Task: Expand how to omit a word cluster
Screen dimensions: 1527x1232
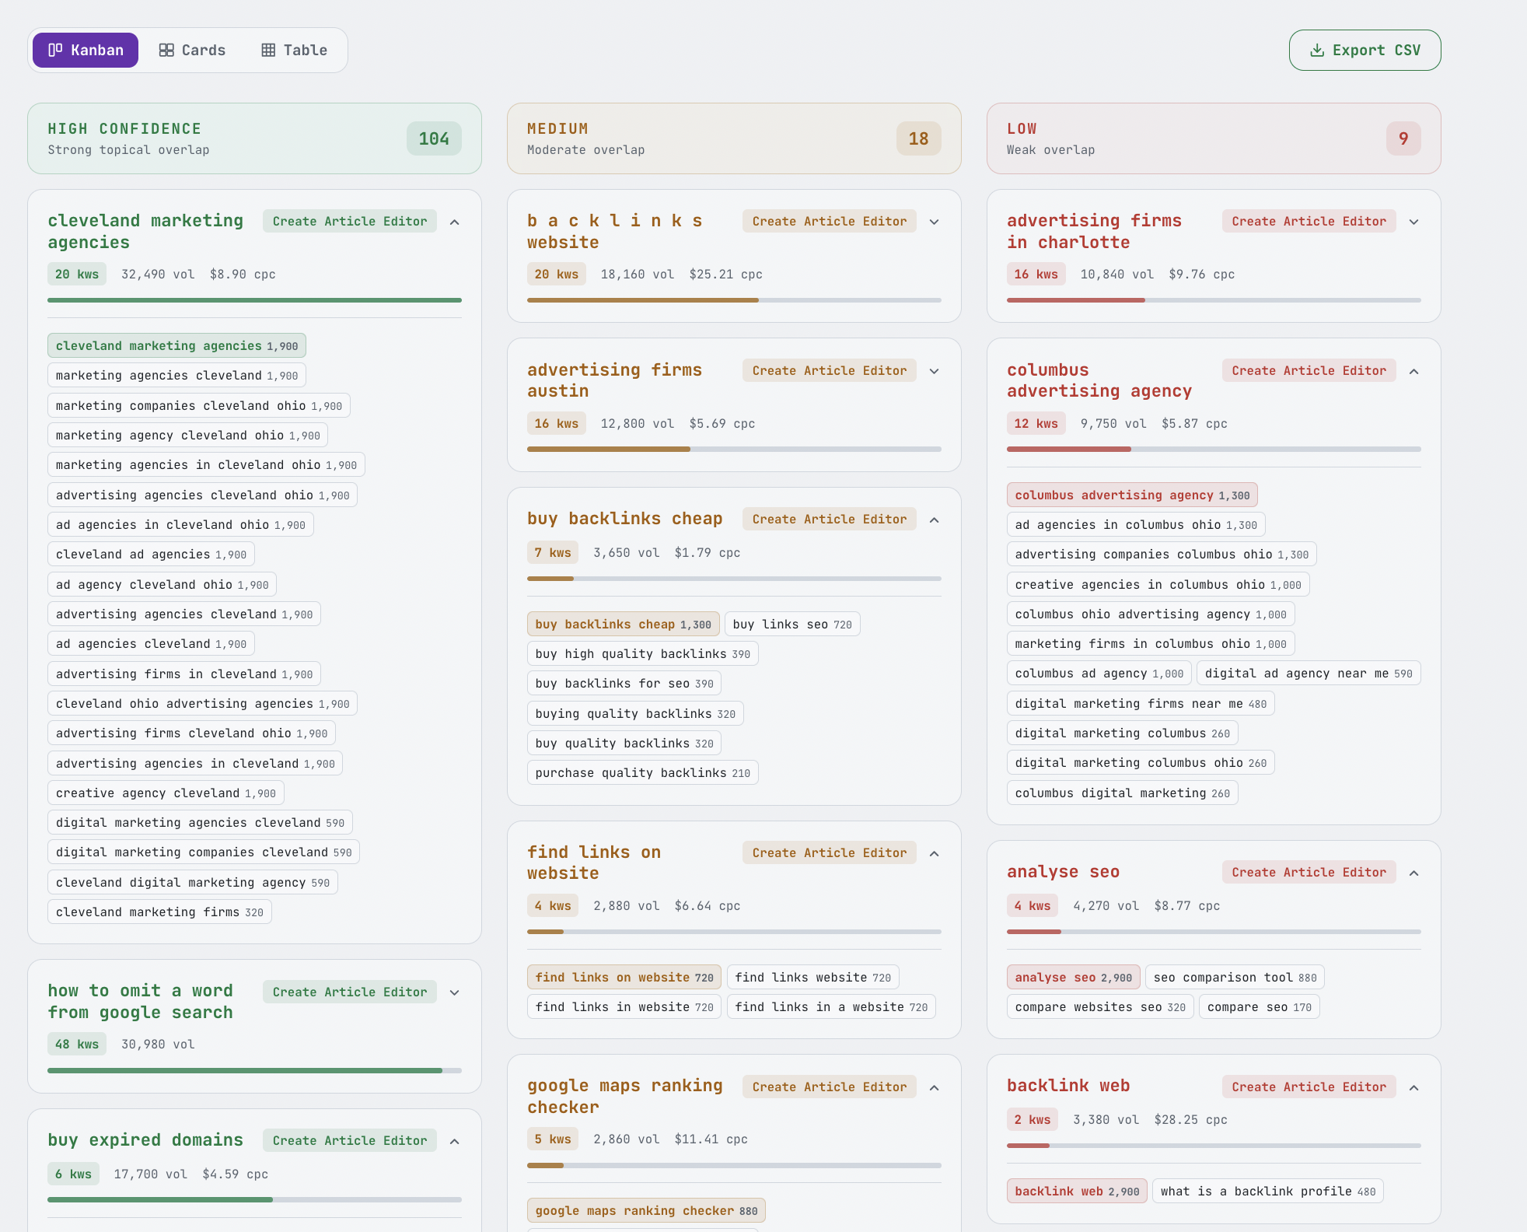Action: click(x=455, y=992)
